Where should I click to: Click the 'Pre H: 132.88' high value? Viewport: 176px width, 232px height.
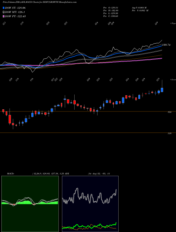click(x=111, y=11)
